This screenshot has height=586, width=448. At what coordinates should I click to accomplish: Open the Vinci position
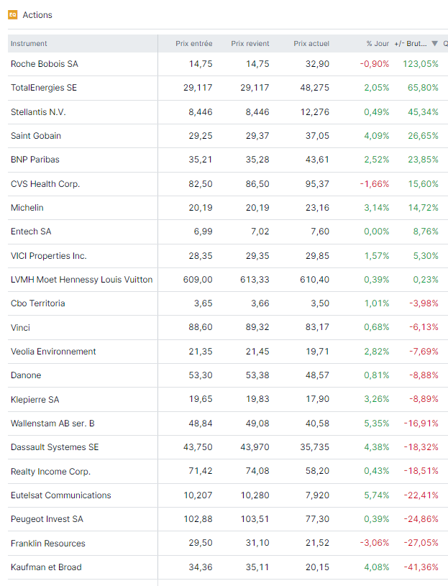[20, 327]
